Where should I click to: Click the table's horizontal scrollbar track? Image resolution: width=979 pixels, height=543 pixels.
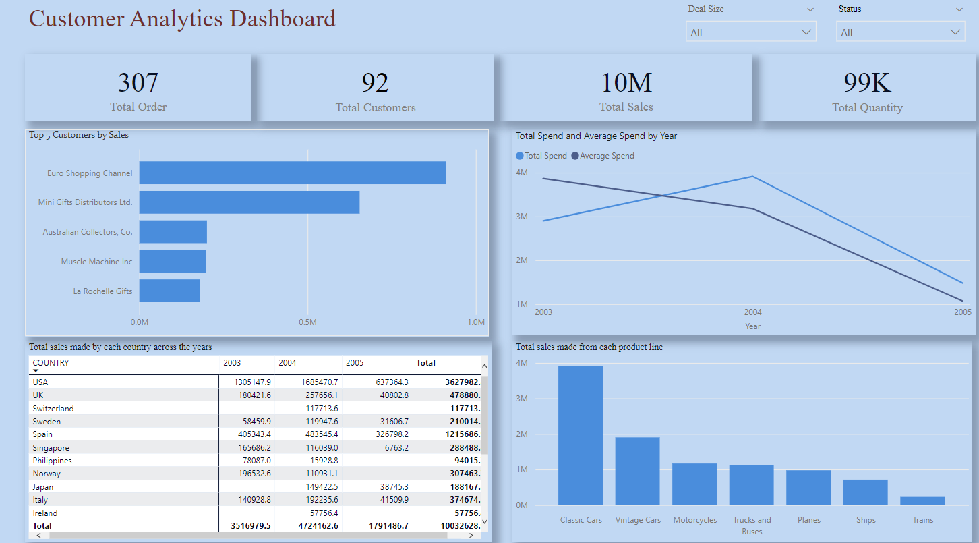click(255, 535)
